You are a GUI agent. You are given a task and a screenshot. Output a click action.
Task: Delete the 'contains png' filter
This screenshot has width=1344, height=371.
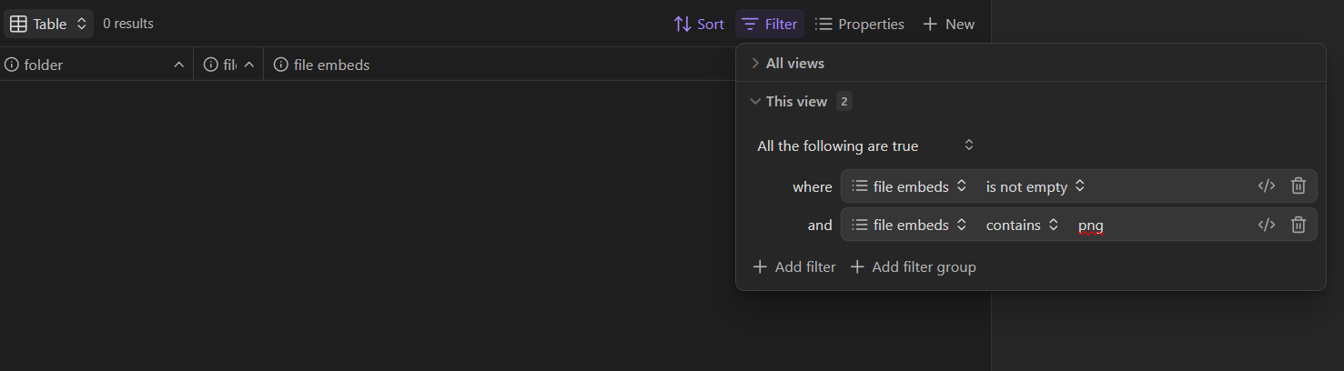click(1299, 225)
